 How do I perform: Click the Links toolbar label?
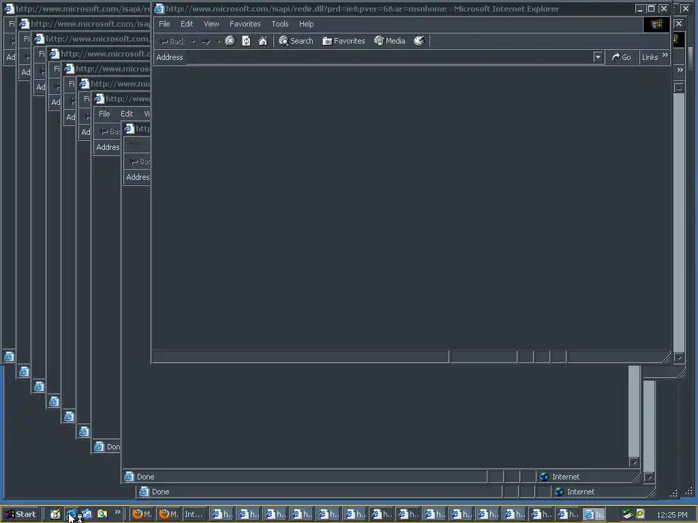coord(650,57)
